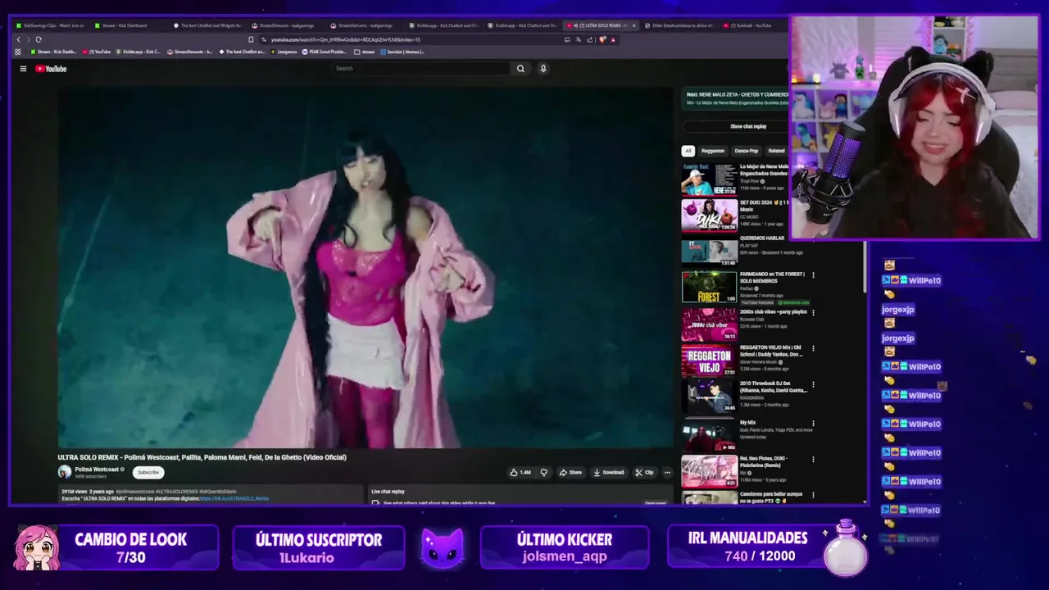Select the Reggaeton filter chip
Viewport: 1049px width, 590px height.
click(713, 151)
